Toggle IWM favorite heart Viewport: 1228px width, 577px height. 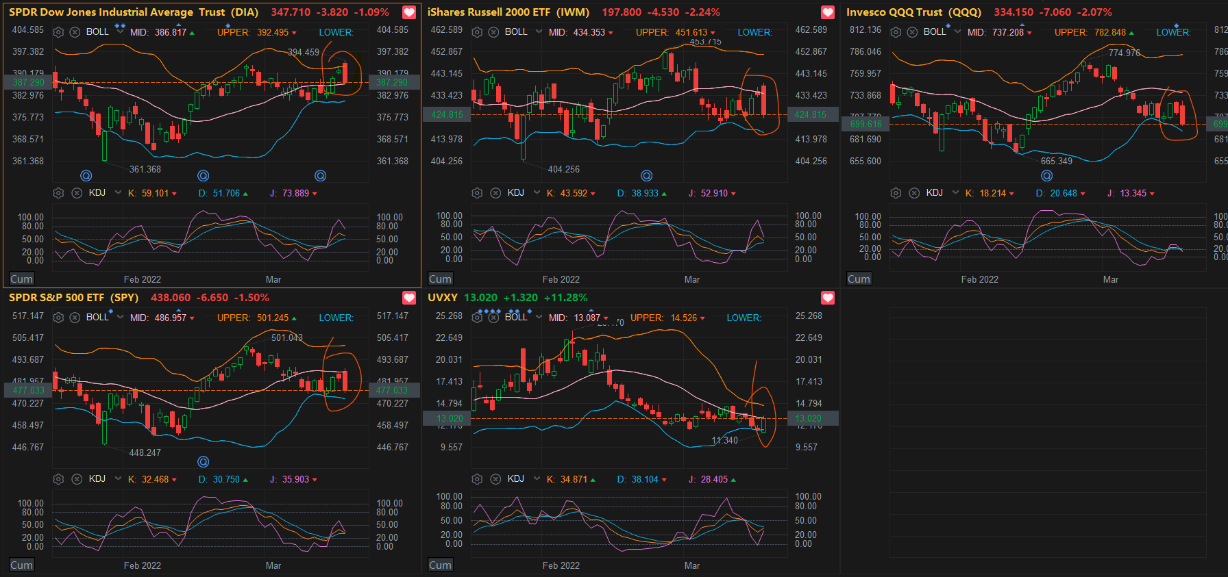[828, 12]
